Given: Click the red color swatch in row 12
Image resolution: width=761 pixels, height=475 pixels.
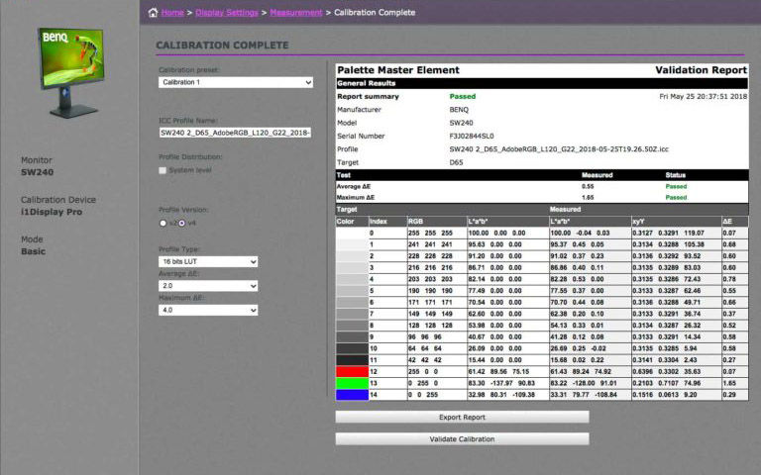Looking at the screenshot, I should point(353,372).
